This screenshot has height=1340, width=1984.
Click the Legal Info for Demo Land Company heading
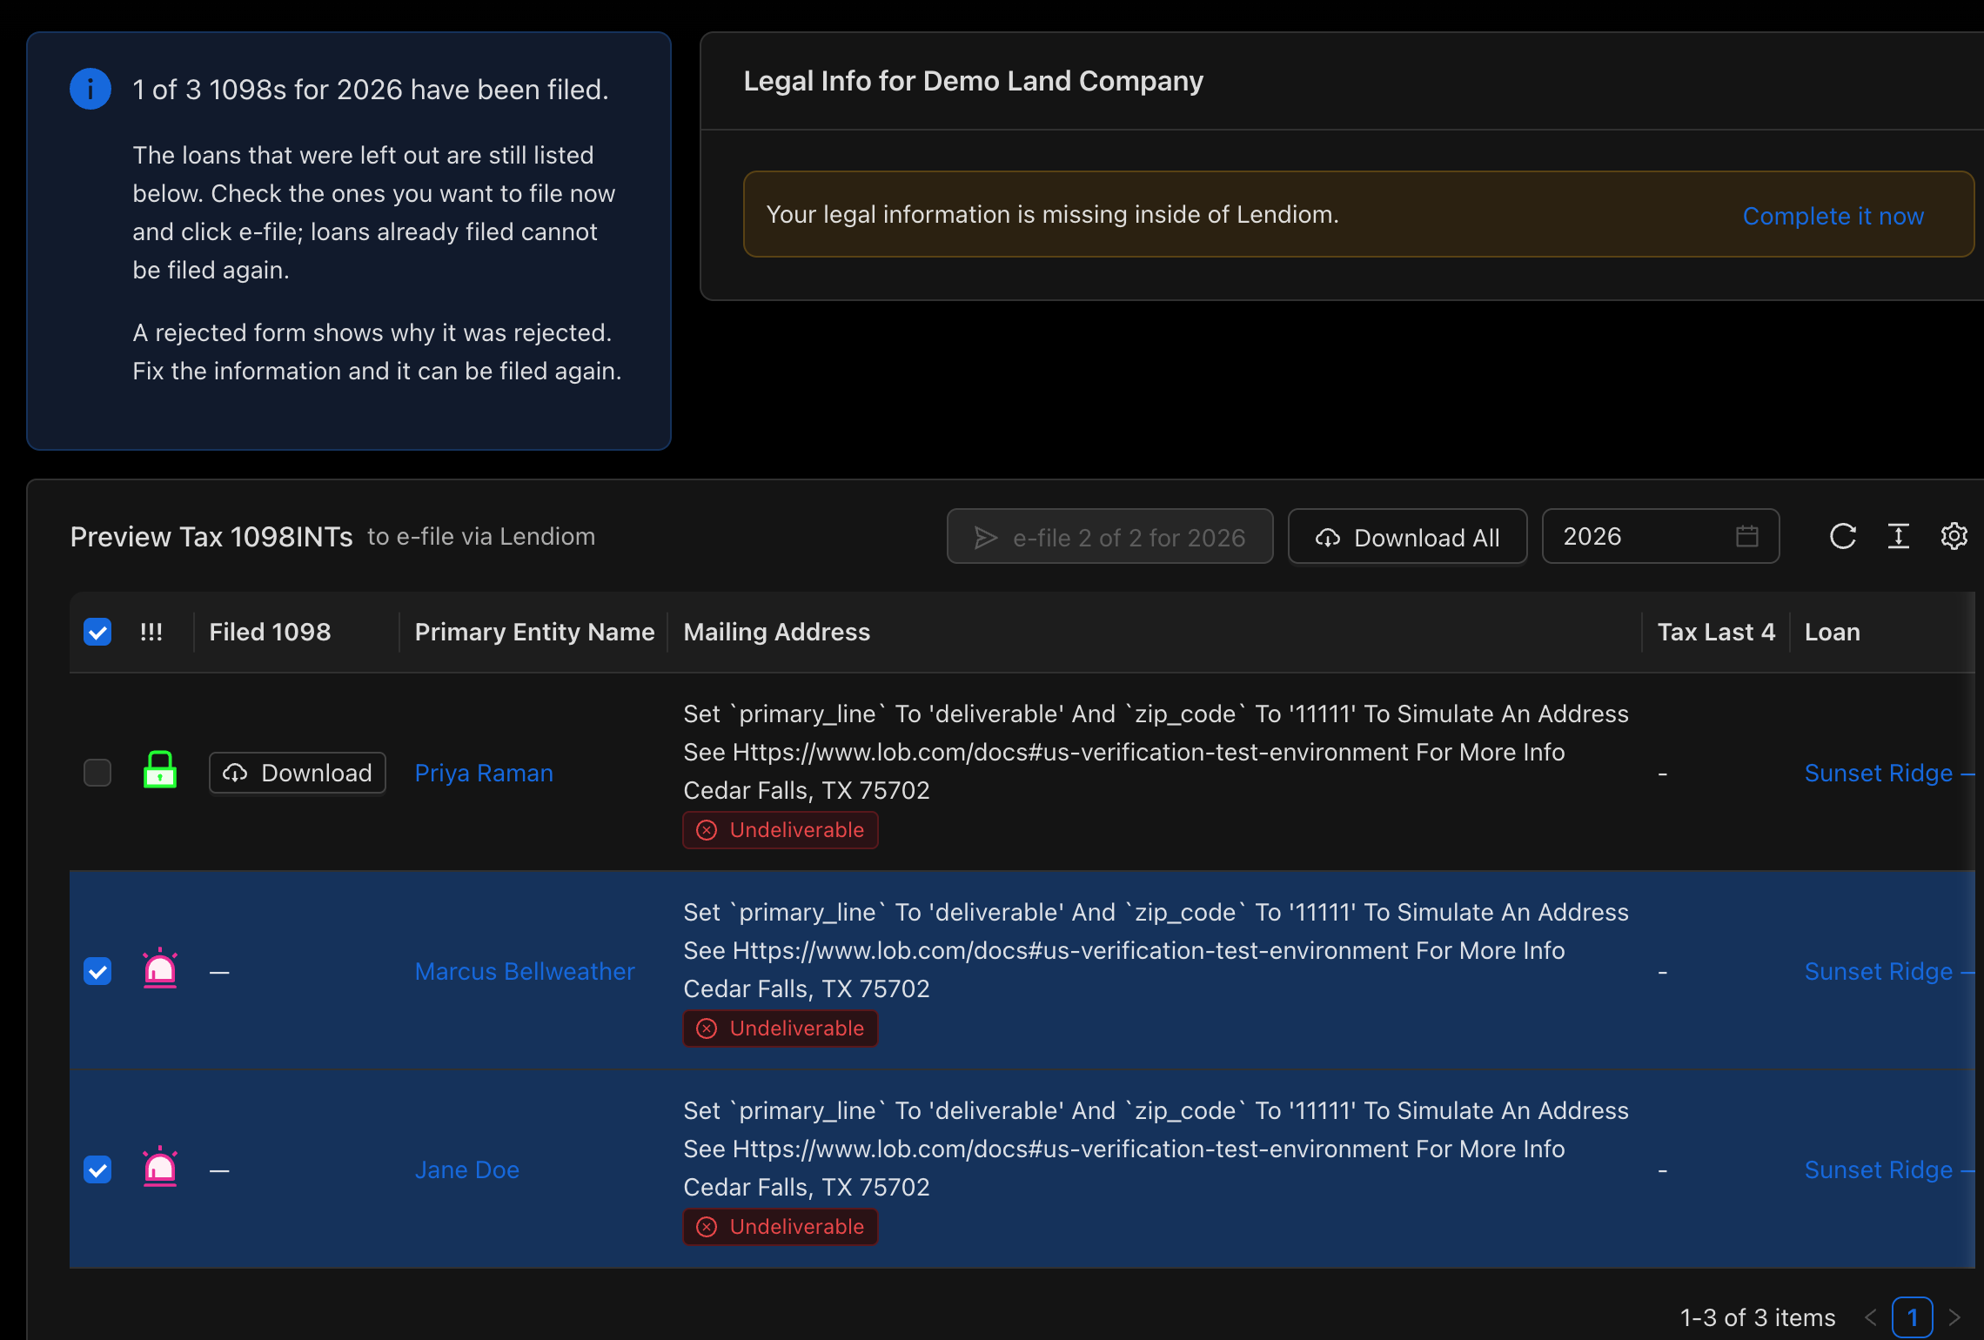973,81
